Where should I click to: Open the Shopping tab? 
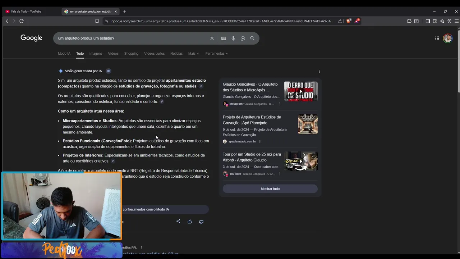point(131,54)
